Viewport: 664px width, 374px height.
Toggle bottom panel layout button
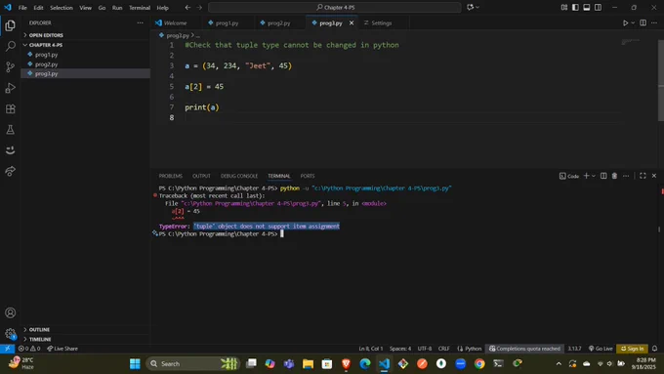(x=587, y=7)
